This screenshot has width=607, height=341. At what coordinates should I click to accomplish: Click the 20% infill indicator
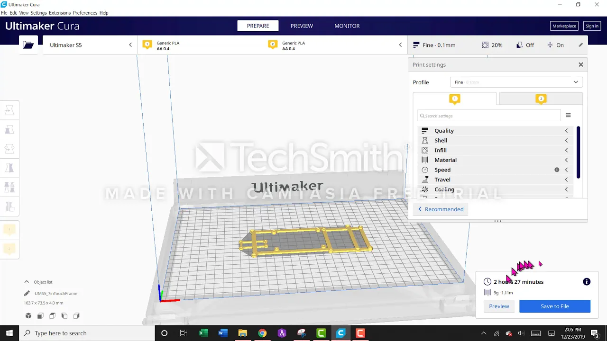[492, 45]
